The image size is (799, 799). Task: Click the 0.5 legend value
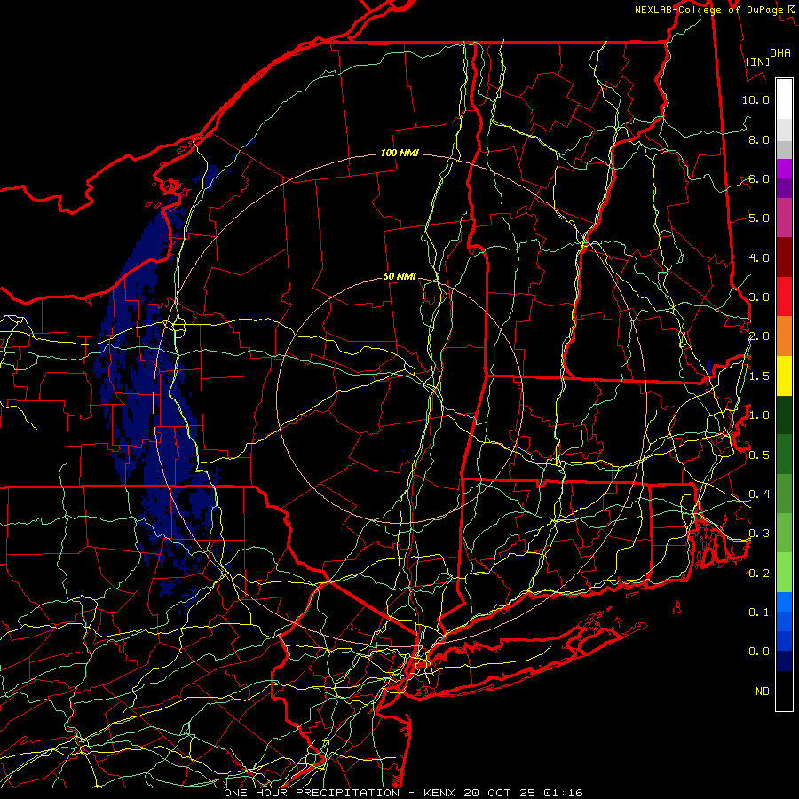pyautogui.click(x=759, y=455)
